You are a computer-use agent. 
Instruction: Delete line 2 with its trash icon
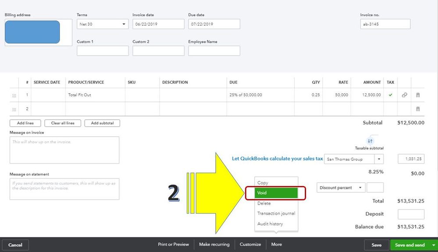click(417, 109)
